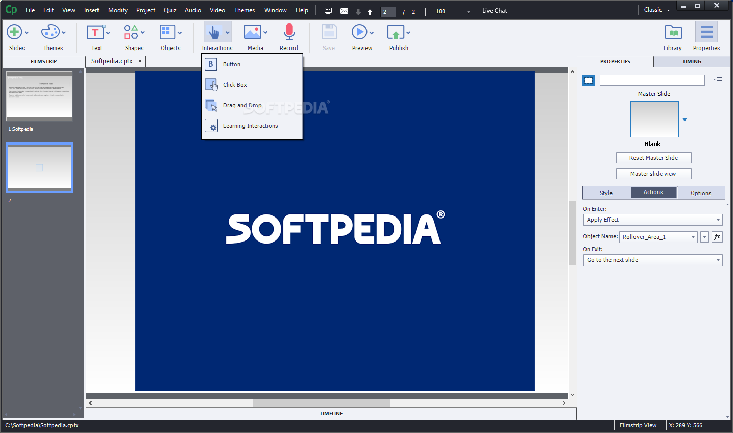Expand the Master Slide picker arrow

[x=685, y=119]
